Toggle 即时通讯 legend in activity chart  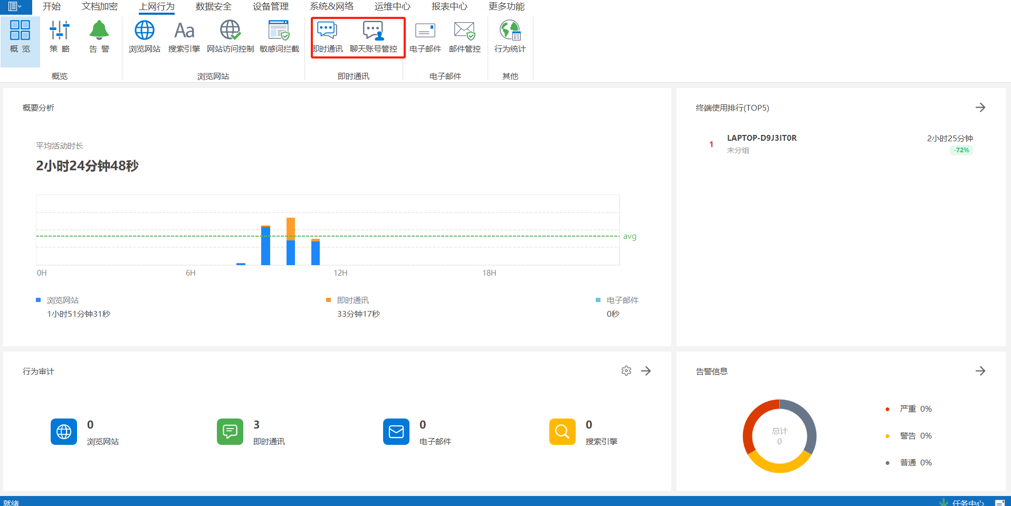pos(352,300)
